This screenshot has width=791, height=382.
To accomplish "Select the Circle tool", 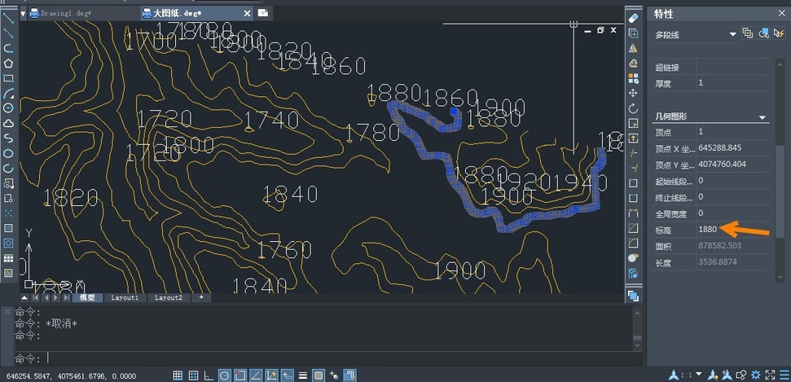I will coord(9,108).
